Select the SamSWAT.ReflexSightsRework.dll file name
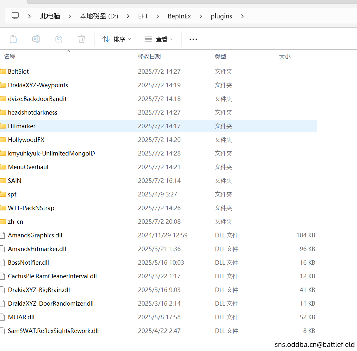 tap(53, 331)
